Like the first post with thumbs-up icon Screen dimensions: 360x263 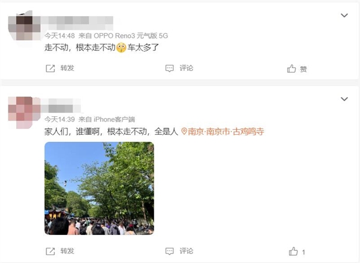tap(292, 68)
